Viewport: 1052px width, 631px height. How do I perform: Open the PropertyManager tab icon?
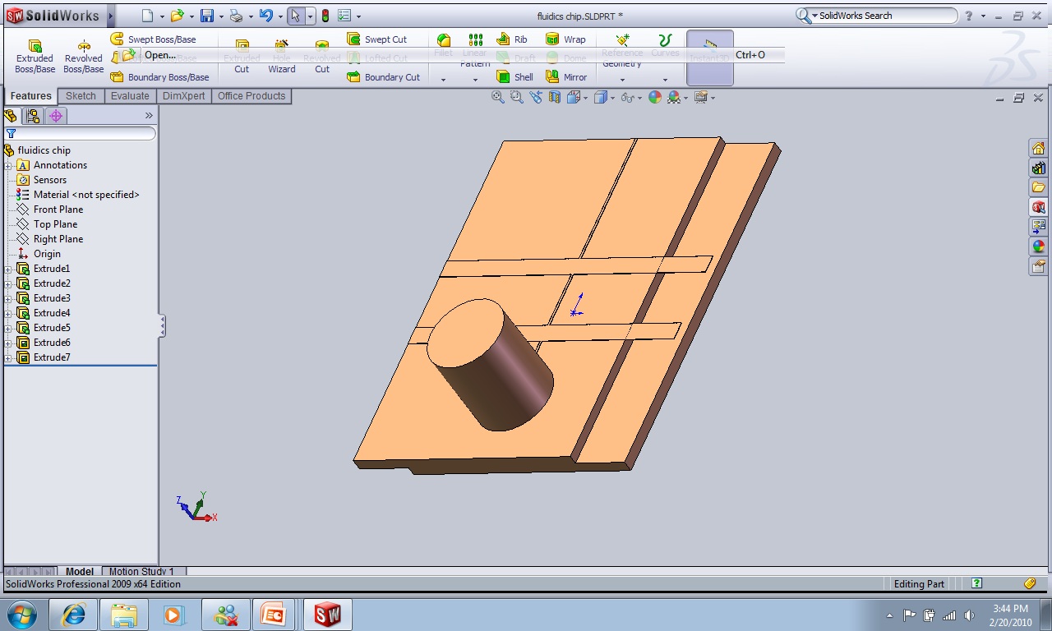pyautogui.click(x=34, y=116)
